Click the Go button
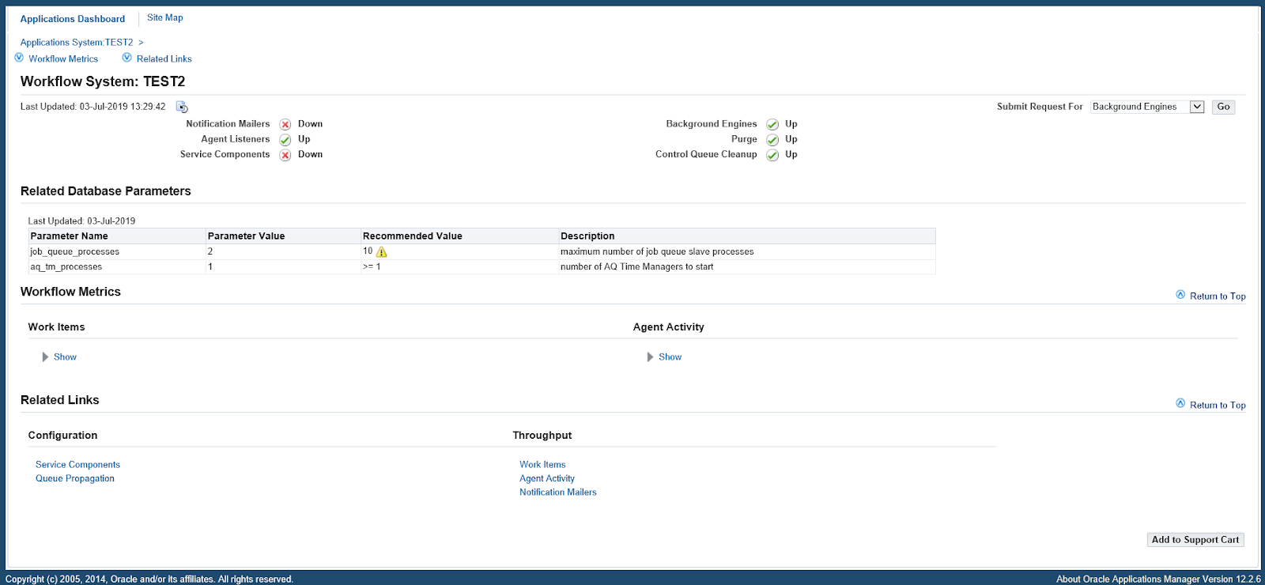This screenshot has height=585, width=1265. pyautogui.click(x=1223, y=107)
